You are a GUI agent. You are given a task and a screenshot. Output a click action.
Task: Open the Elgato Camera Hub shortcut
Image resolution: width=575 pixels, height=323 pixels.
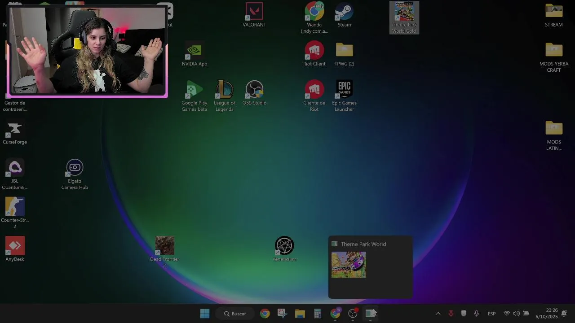click(75, 175)
